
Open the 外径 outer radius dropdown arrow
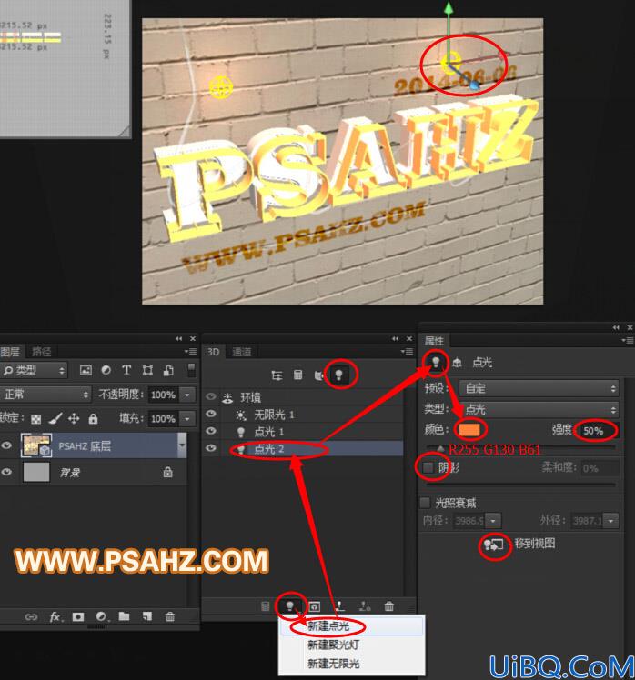click(x=611, y=520)
